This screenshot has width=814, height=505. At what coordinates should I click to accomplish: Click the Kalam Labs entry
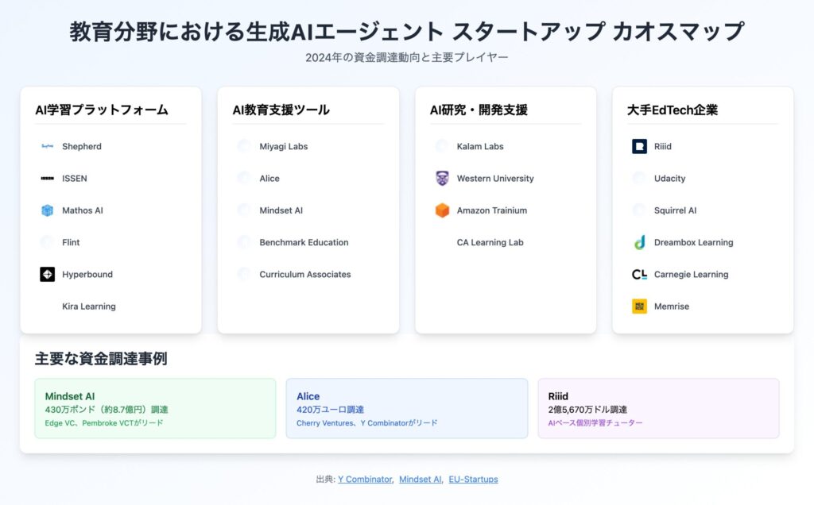pyautogui.click(x=479, y=146)
